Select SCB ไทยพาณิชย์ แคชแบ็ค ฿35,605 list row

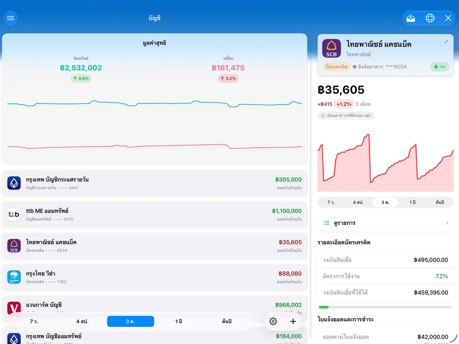tap(155, 246)
